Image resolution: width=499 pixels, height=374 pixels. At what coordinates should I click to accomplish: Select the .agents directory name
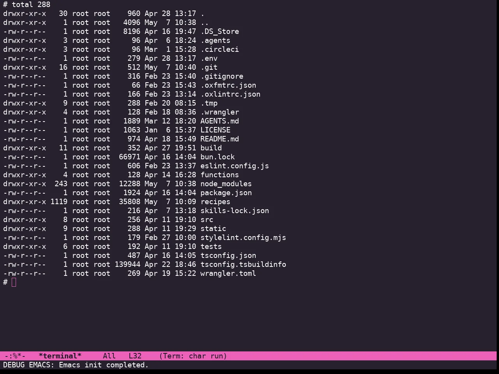pyautogui.click(x=215, y=41)
